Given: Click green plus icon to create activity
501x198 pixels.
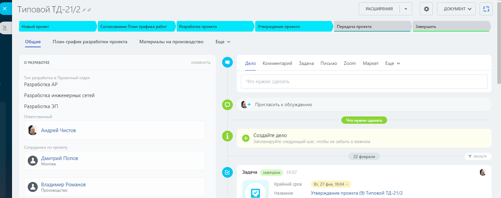Looking at the screenshot, I should [x=246, y=138].
